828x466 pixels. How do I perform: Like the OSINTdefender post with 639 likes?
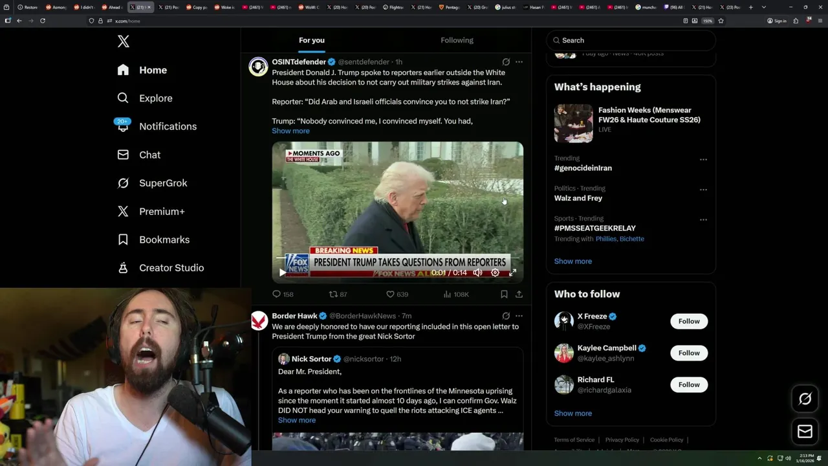(397, 294)
